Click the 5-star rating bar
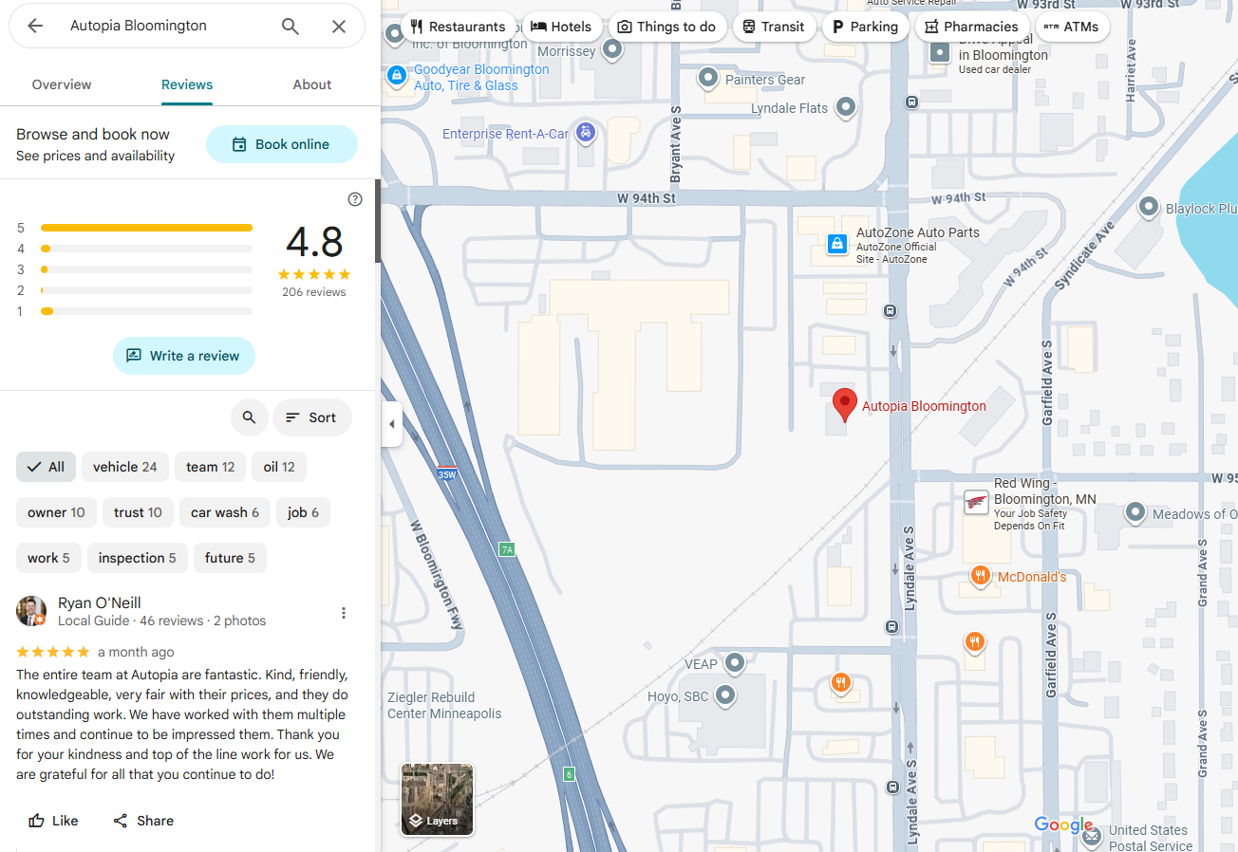The width and height of the screenshot is (1238, 852). tap(146, 228)
